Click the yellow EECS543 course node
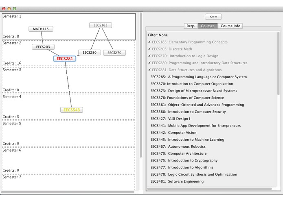Screen dimensions: 283x201 point(72,110)
